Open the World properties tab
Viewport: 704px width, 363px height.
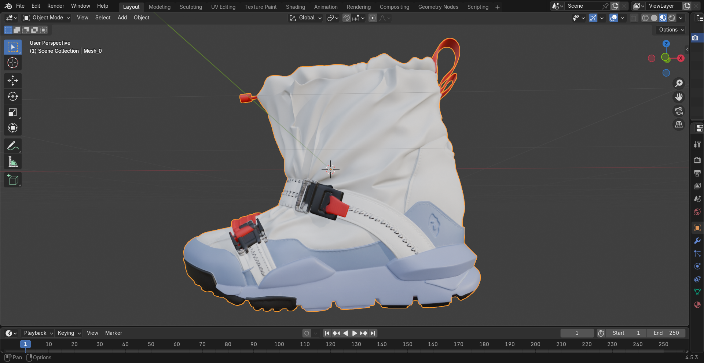(697, 212)
